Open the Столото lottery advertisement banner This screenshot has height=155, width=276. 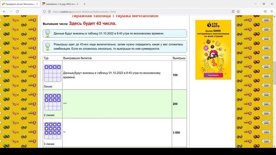(213, 50)
